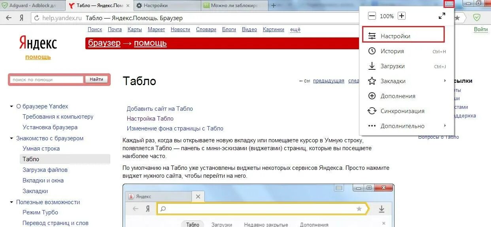Open the Поиск link in top navigation
The width and height of the screenshot is (491, 227).
click(x=95, y=30)
